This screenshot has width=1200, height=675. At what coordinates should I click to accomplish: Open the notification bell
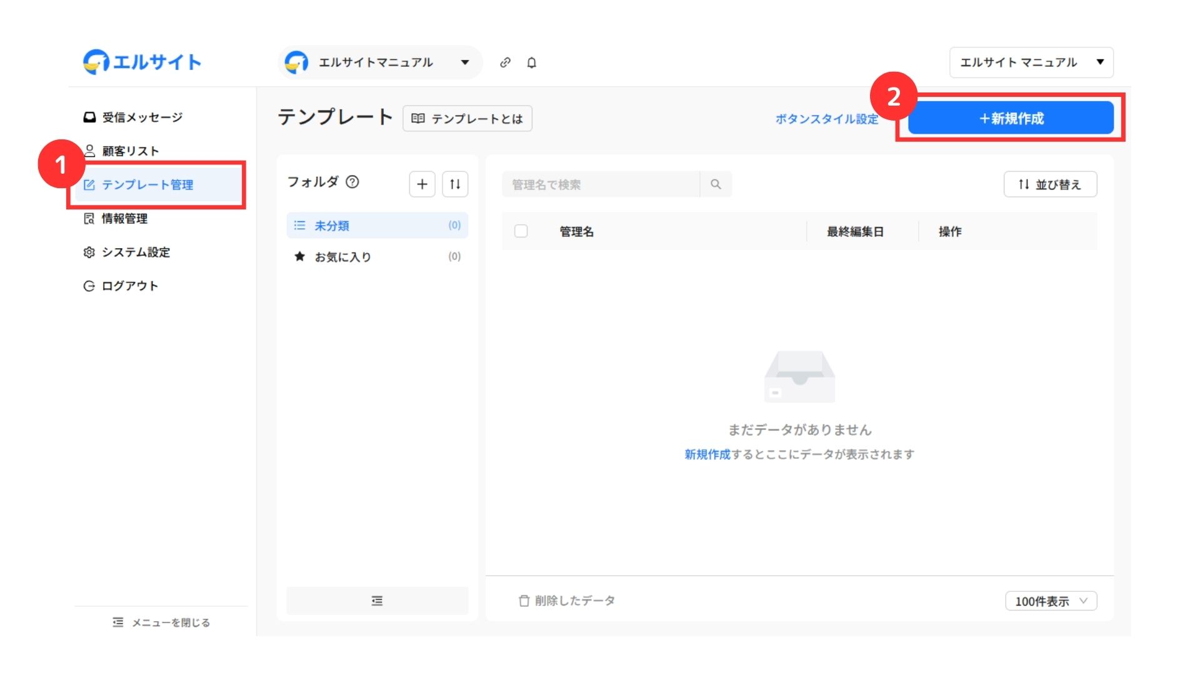(531, 62)
